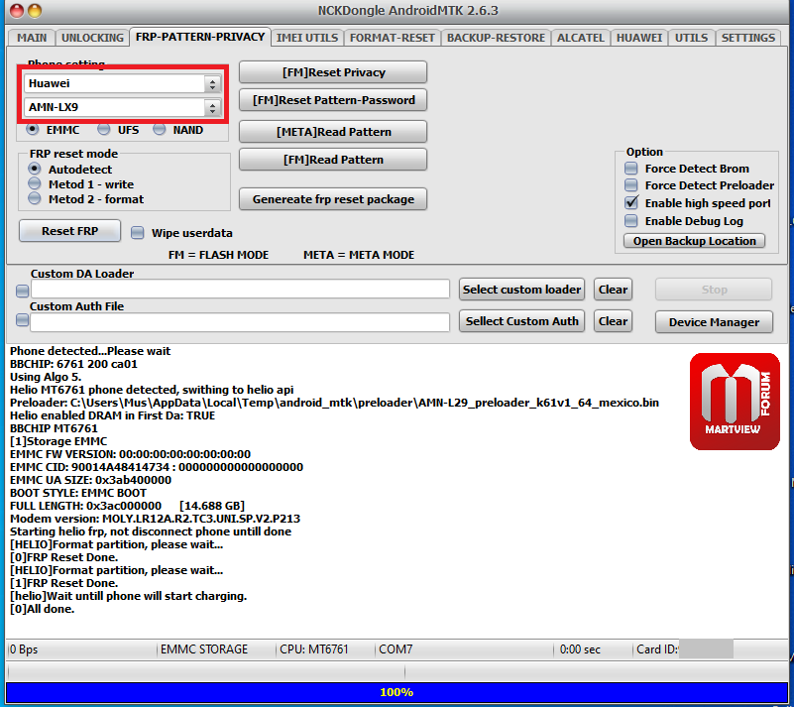
Task: Toggle Enable Debug Log checkbox
Action: (x=631, y=220)
